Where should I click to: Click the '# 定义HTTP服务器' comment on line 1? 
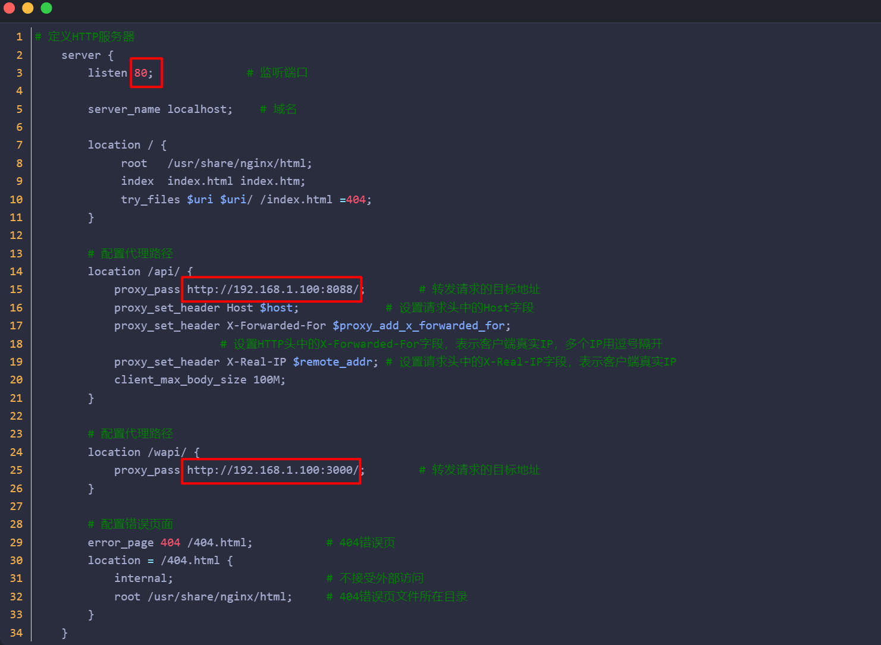[x=85, y=36]
